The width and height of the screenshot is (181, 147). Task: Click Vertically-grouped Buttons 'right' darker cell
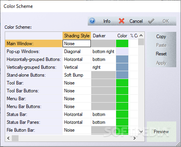pyautogui.click(x=103, y=67)
